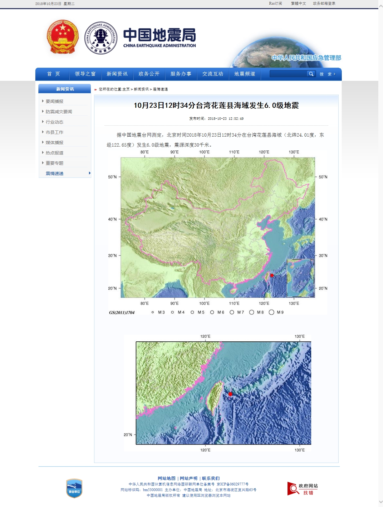Open the 网站地图 footer link
This screenshot has width=383, height=507.
coord(166,478)
